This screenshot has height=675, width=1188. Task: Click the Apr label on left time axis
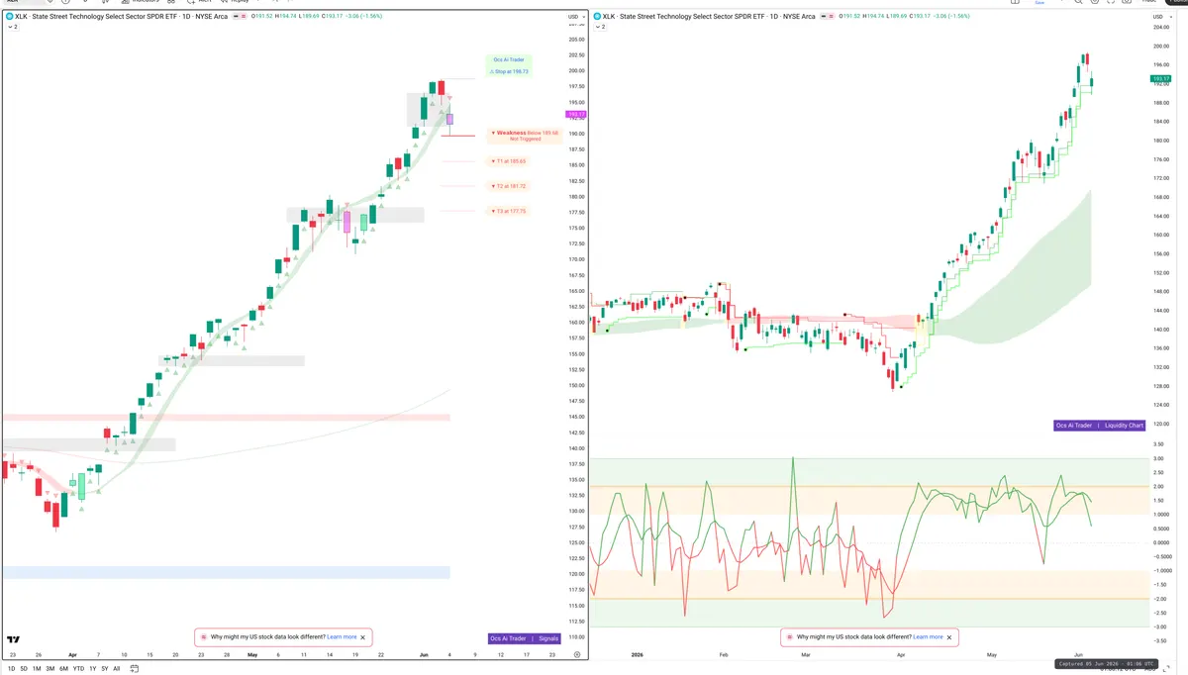71,654
